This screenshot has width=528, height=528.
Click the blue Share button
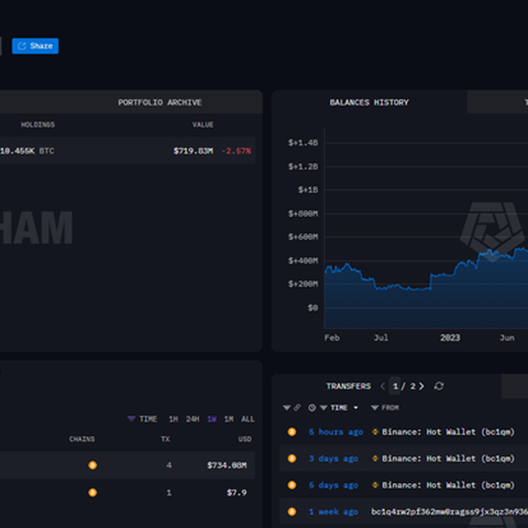tap(35, 46)
